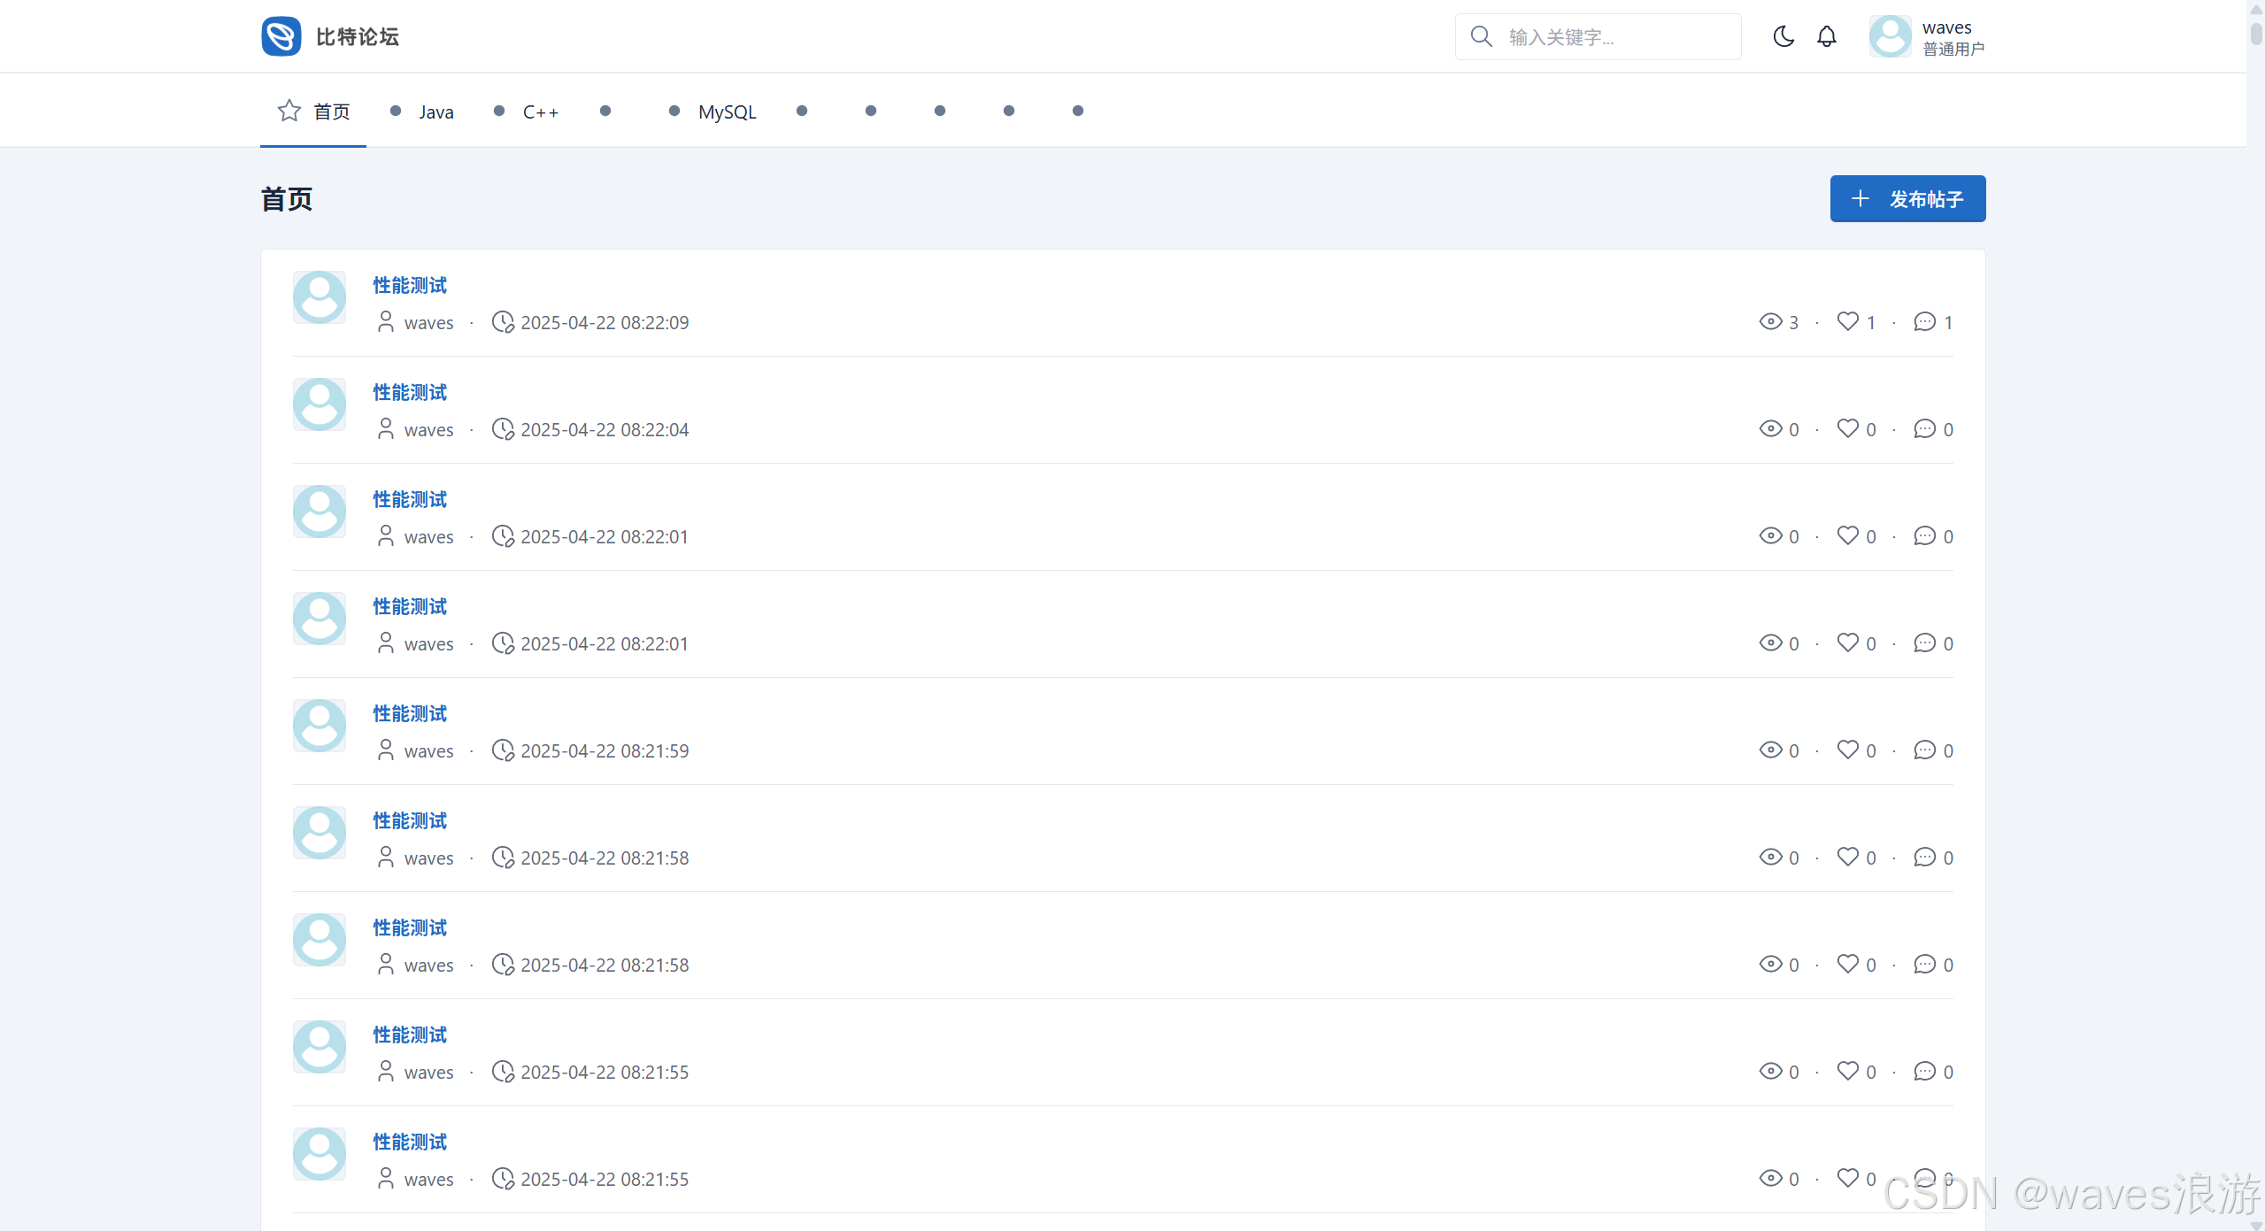Click the 发布帖子 button
2265x1231 pixels.
1907,199
